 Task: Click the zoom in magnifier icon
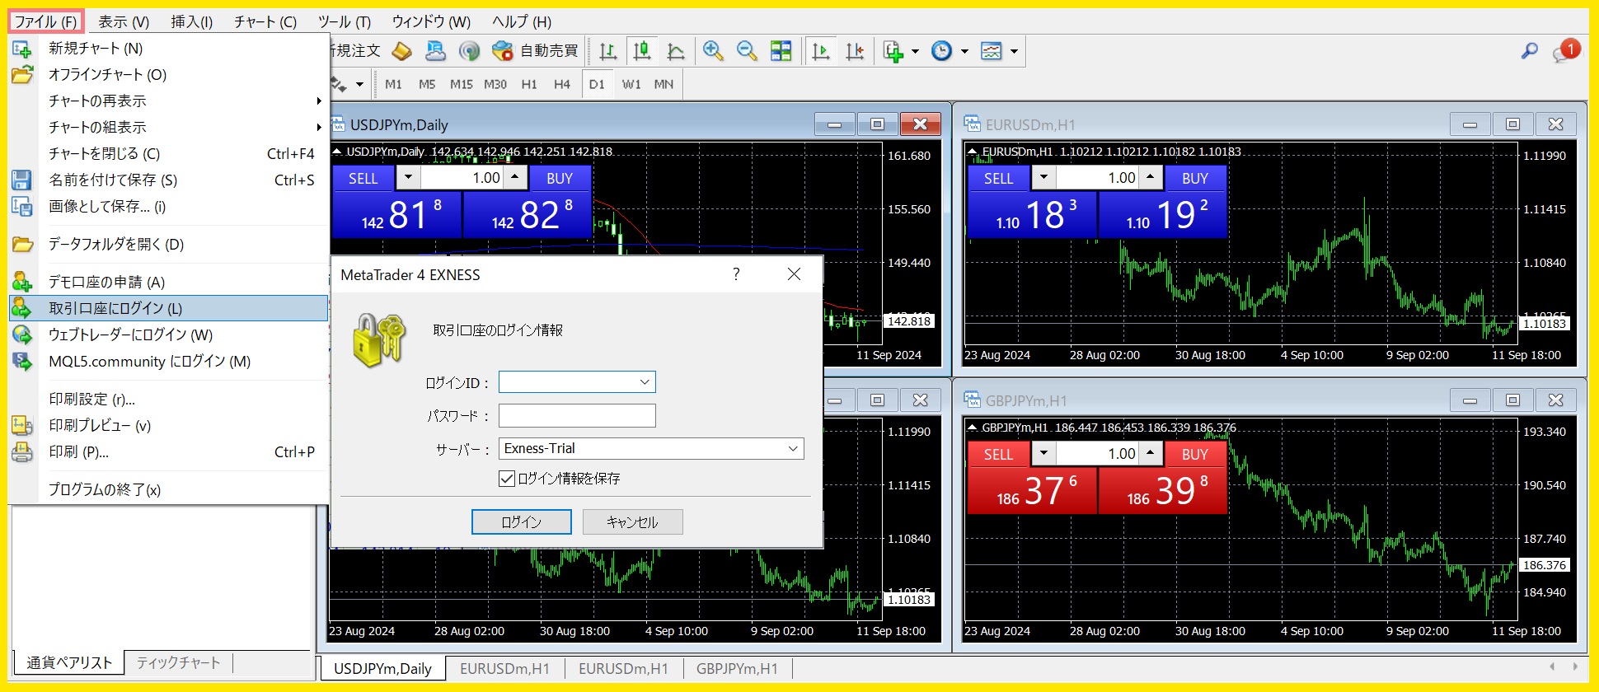713,51
